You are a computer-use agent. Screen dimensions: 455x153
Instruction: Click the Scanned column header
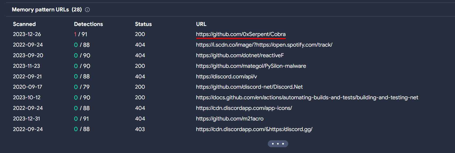pyautogui.click(x=24, y=24)
